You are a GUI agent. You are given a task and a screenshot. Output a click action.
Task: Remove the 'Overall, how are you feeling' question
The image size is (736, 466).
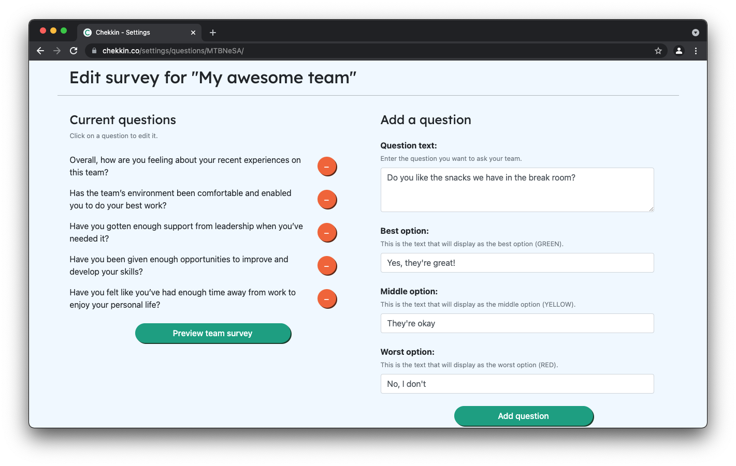coord(327,167)
